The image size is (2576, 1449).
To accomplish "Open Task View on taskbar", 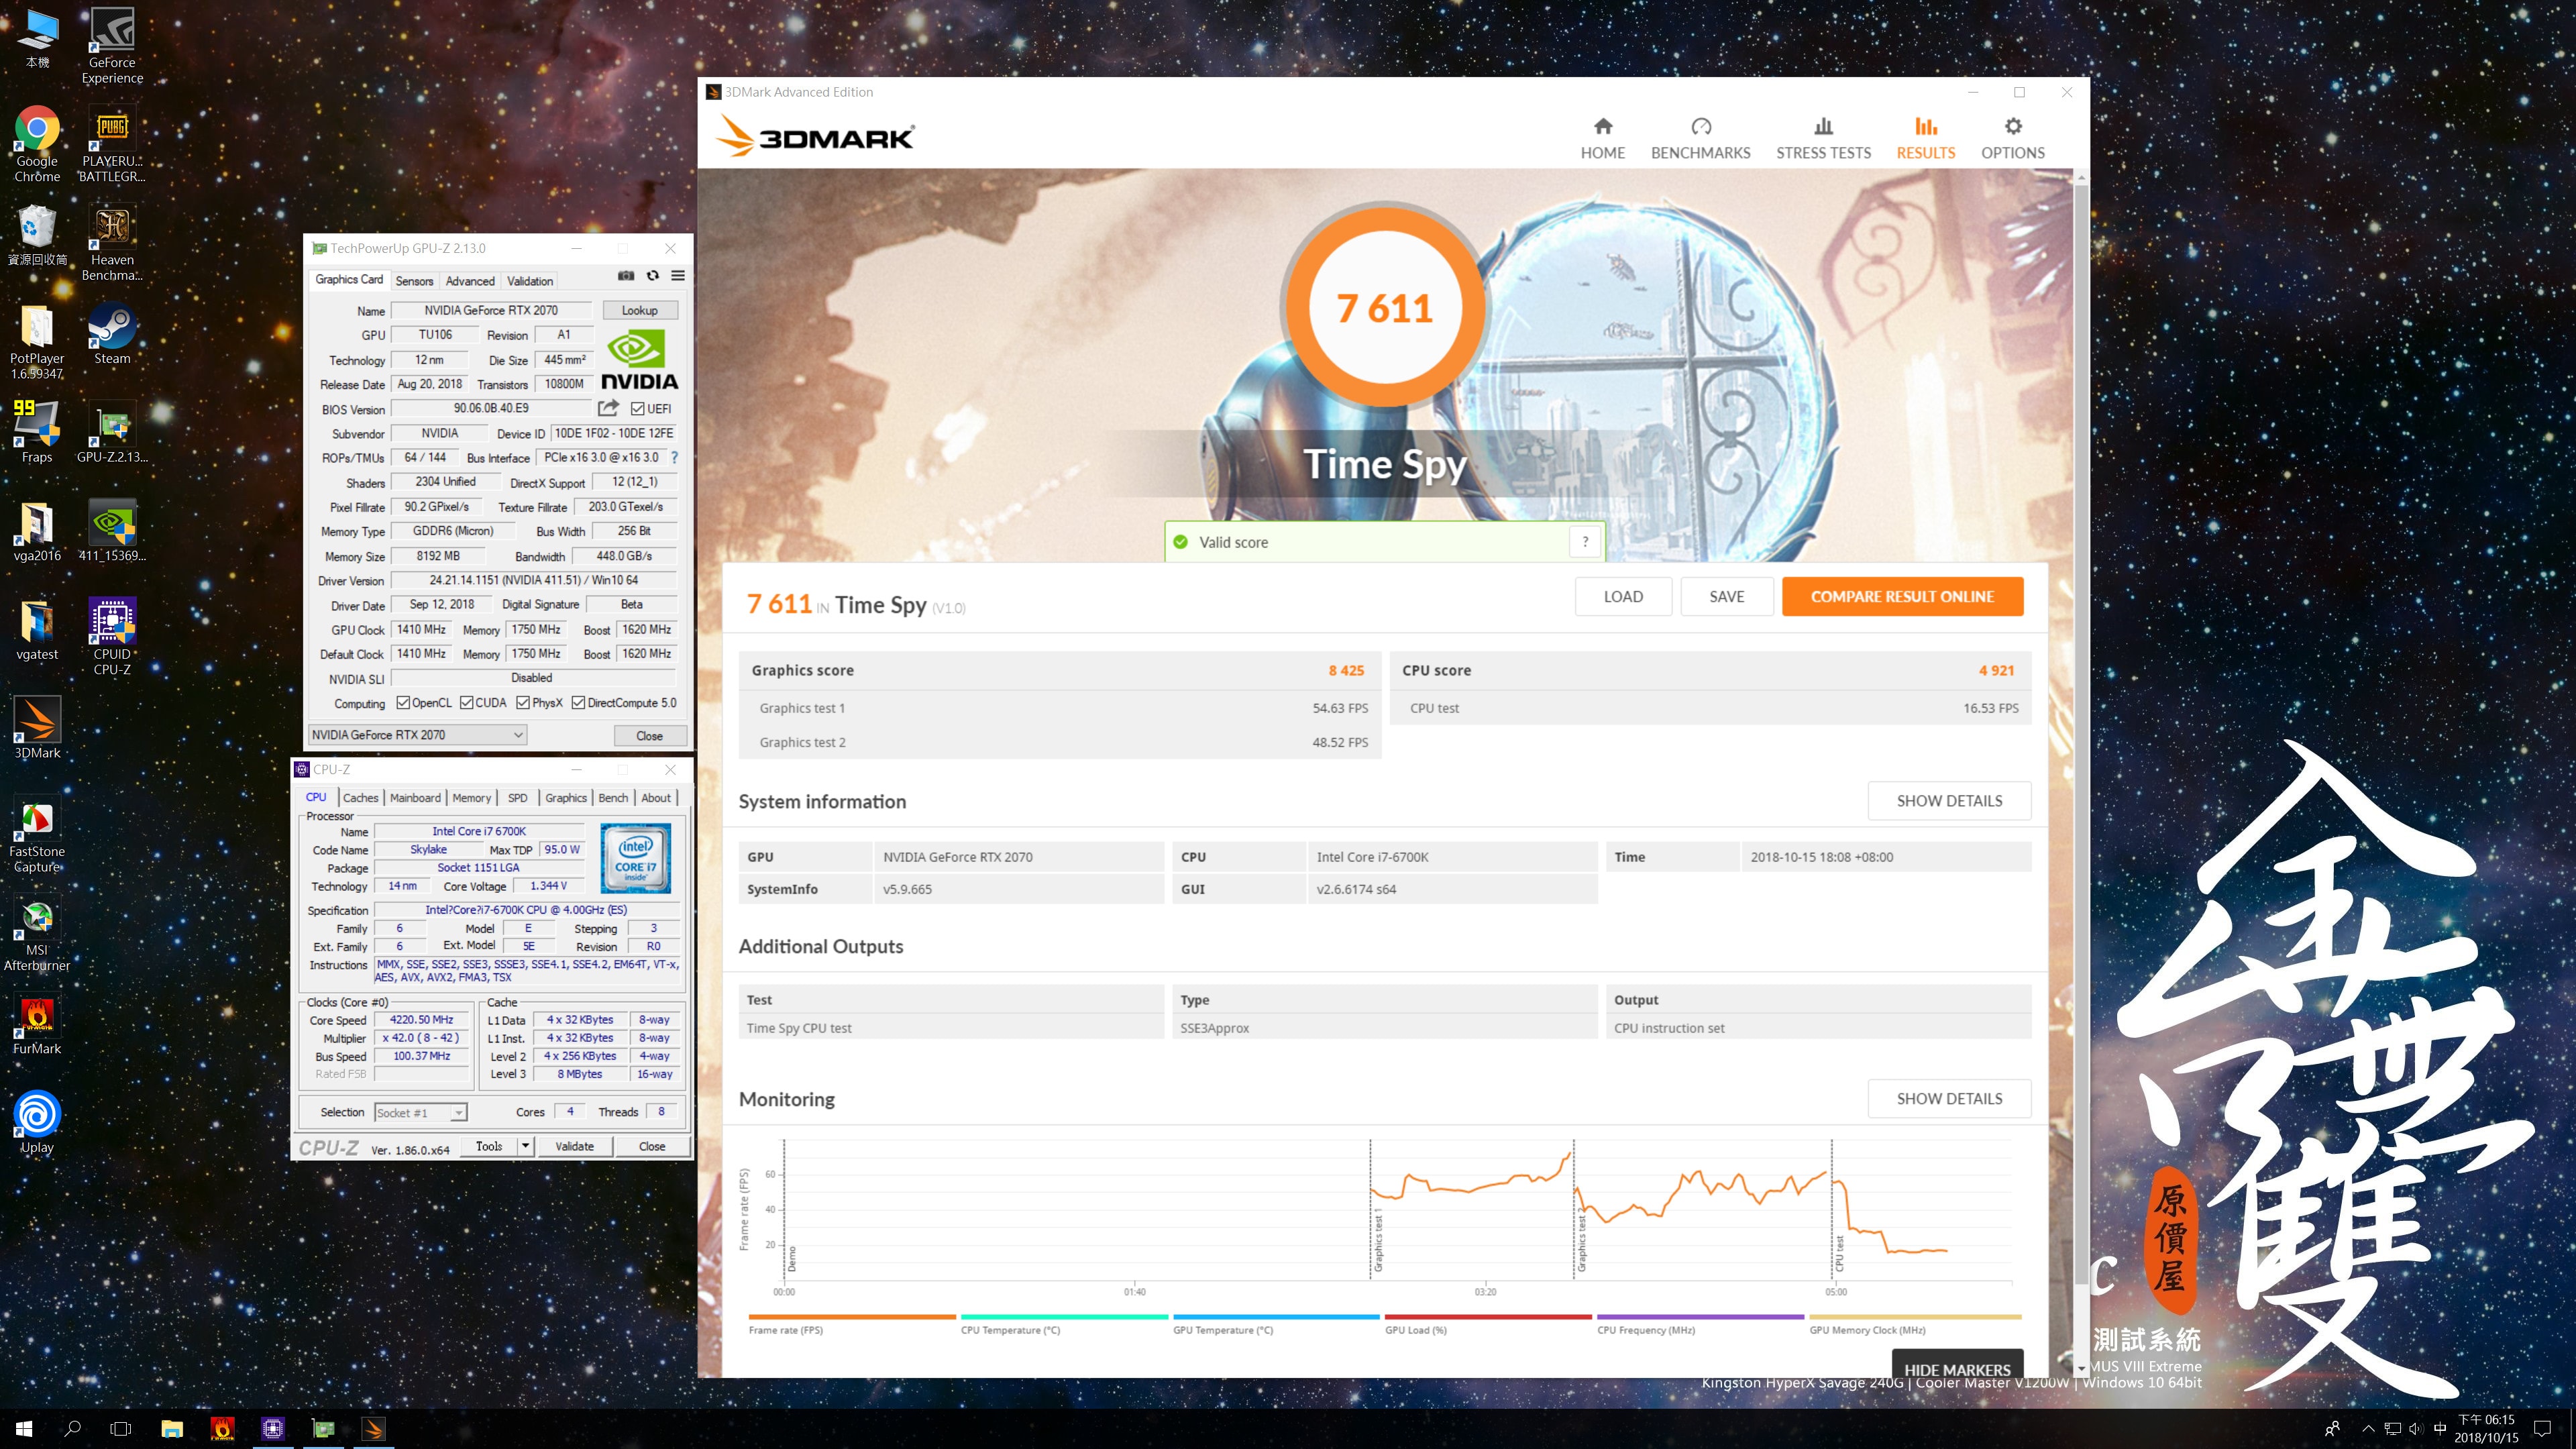I will 120,1429.
